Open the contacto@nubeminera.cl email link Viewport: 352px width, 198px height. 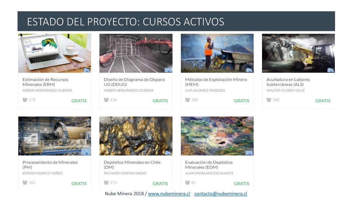221,194
